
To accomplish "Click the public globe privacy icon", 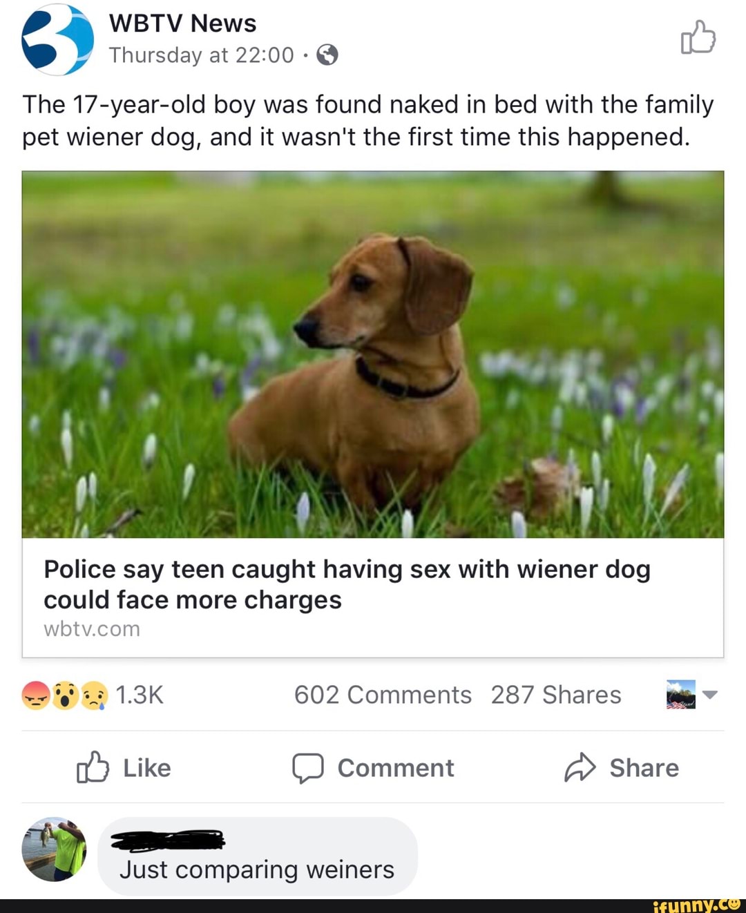I will (327, 55).
